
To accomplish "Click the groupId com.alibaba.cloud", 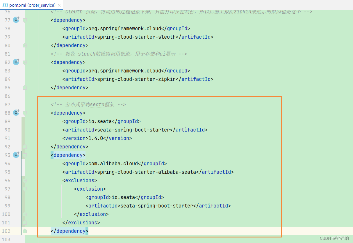I will 113,164.
